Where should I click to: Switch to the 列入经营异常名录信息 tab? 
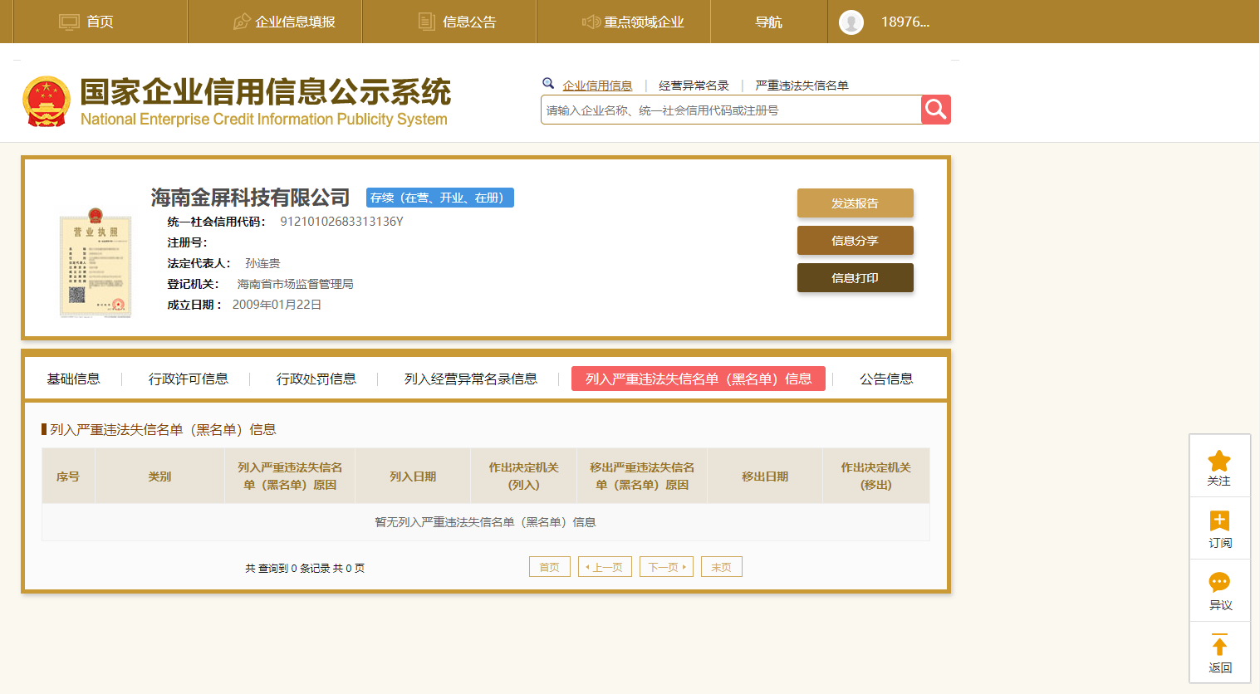coord(471,379)
